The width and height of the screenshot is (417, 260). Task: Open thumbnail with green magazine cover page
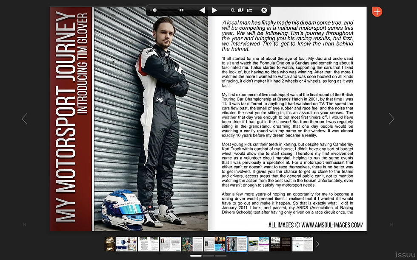pos(192,244)
